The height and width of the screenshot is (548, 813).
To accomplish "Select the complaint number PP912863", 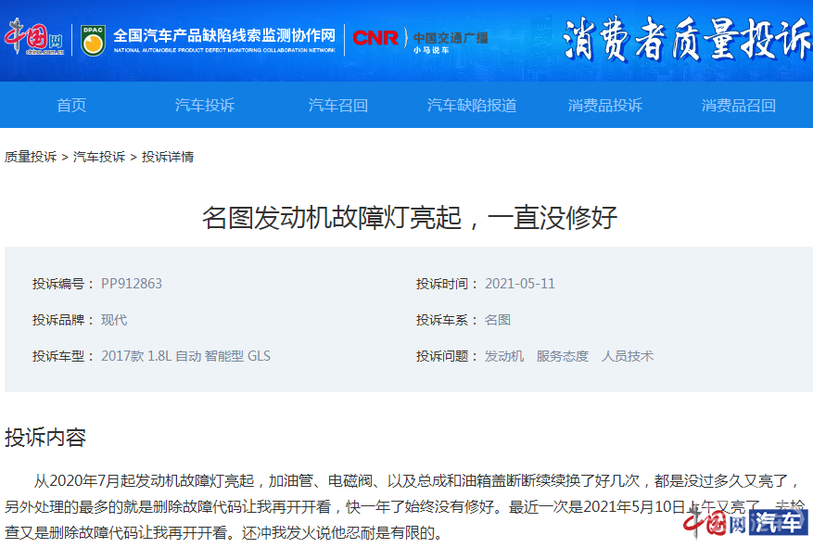I will click(x=132, y=284).
